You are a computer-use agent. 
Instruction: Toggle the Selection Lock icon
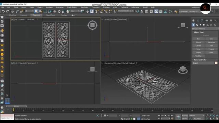click(101, 115)
